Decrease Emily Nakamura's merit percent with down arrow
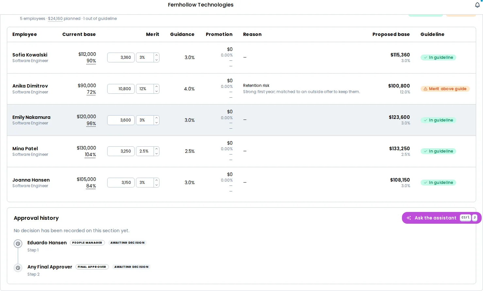The width and height of the screenshot is (483, 291). (157, 122)
